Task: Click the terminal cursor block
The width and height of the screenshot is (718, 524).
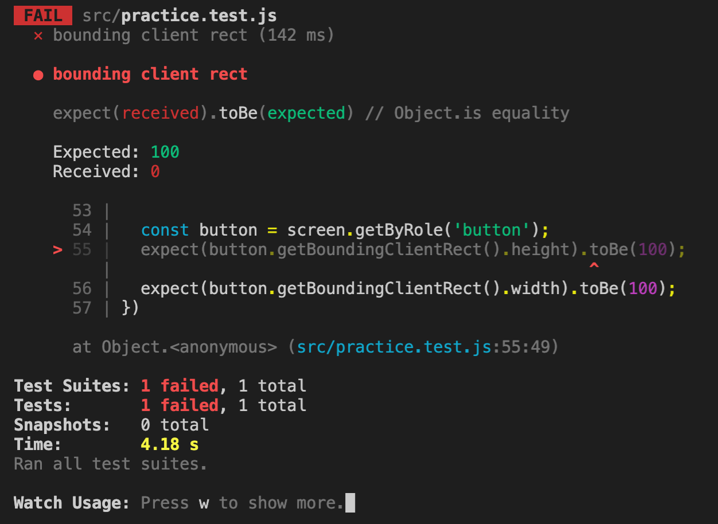Action: click(350, 503)
